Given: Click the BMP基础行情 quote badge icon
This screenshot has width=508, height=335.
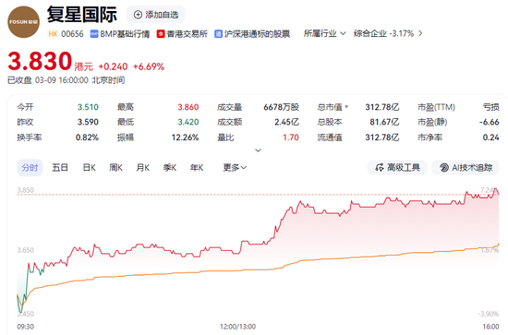Looking at the screenshot, I should tap(94, 33).
